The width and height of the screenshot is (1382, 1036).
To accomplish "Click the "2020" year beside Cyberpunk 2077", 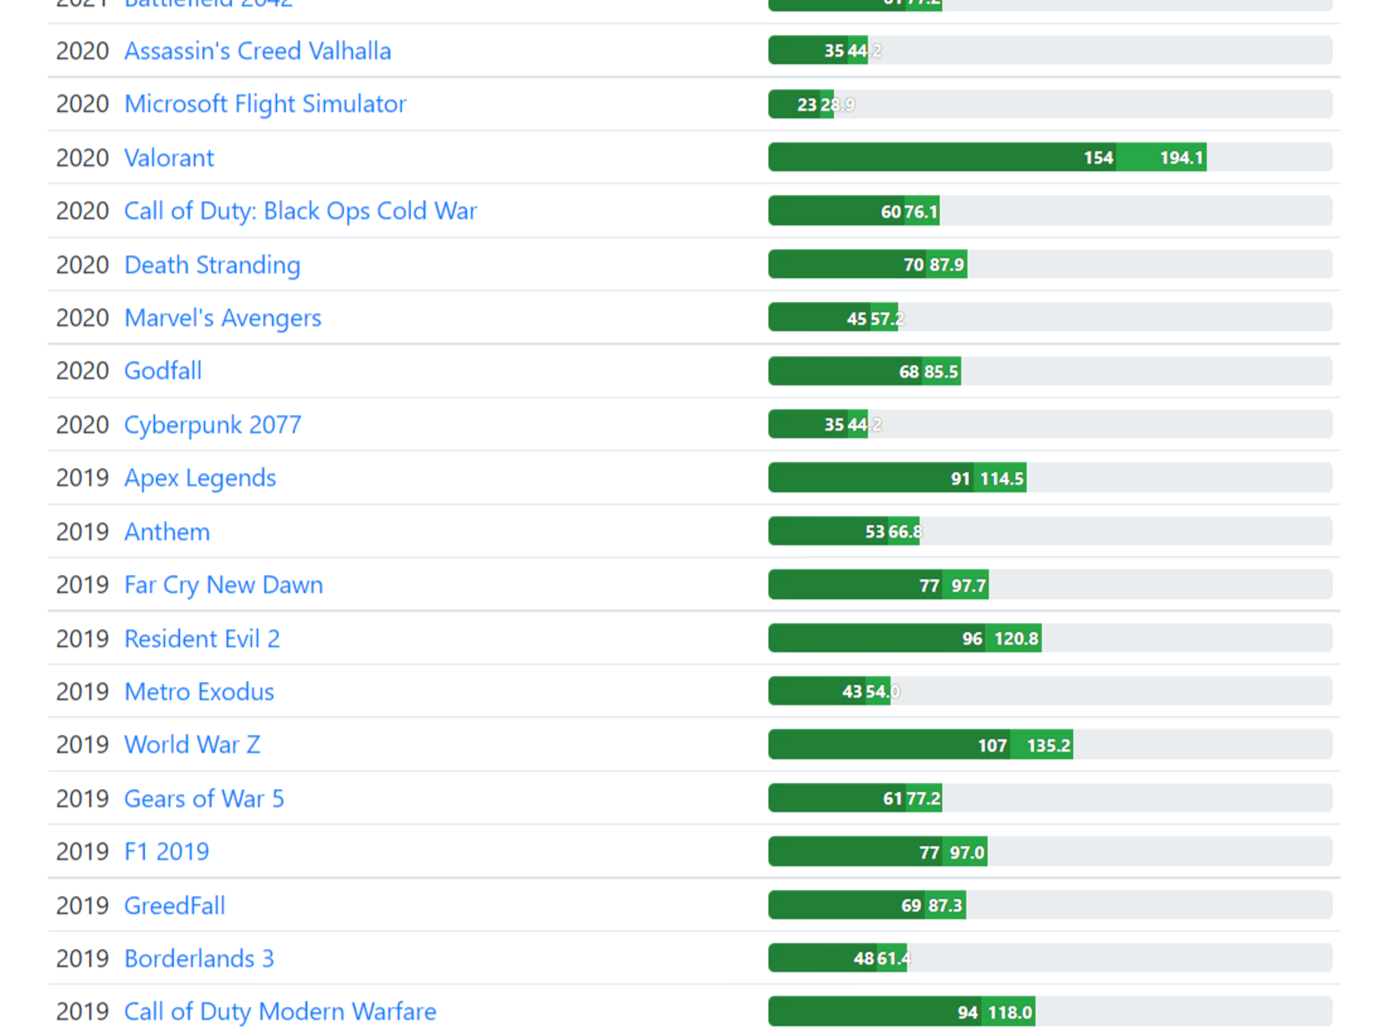I will click(x=82, y=424).
